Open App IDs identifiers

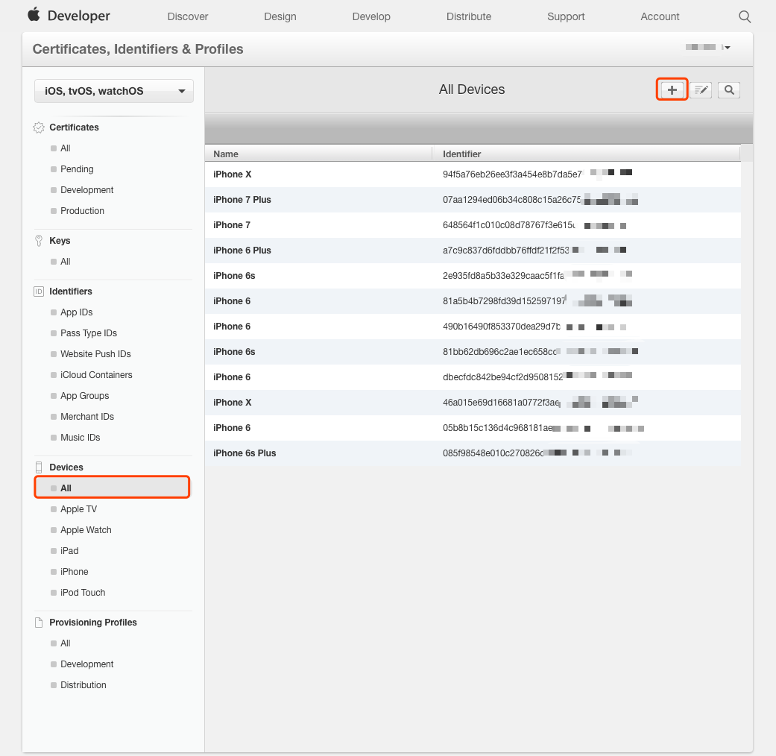(x=76, y=312)
